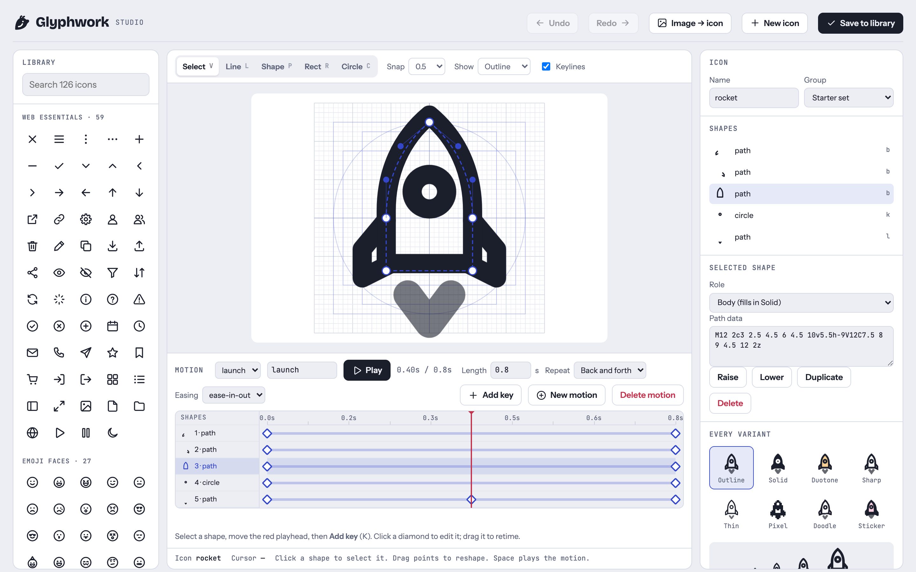Activate the Select tool tab

pyautogui.click(x=198, y=67)
